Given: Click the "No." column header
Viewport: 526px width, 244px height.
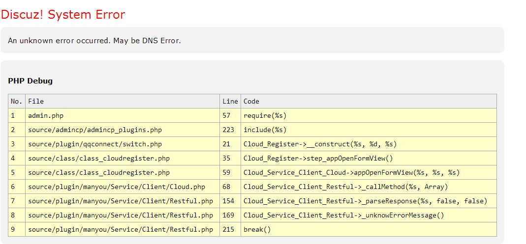Looking at the screenshot, I should [x=17, y=102].
